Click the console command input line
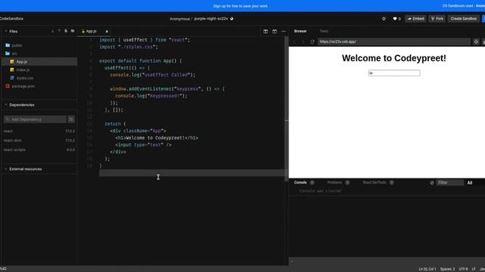This screenshot has height=272, width=485. pos(387,261)
